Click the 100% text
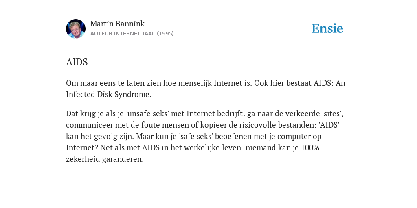 (x=310, y=148)
